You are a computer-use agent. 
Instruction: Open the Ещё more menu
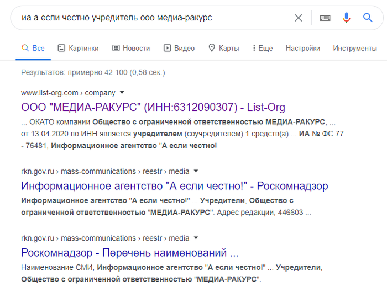(263, 48)
